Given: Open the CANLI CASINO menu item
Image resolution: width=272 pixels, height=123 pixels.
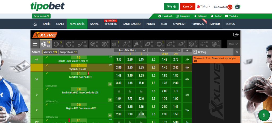Looking at the screenshot, I should coord(131,24).
